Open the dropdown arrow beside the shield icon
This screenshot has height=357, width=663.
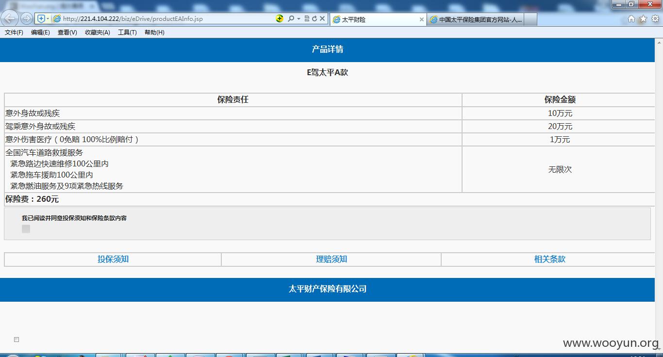coord(48,18)
